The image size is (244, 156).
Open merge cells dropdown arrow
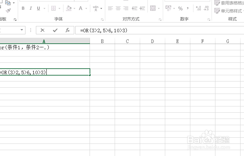pos(159,8)
